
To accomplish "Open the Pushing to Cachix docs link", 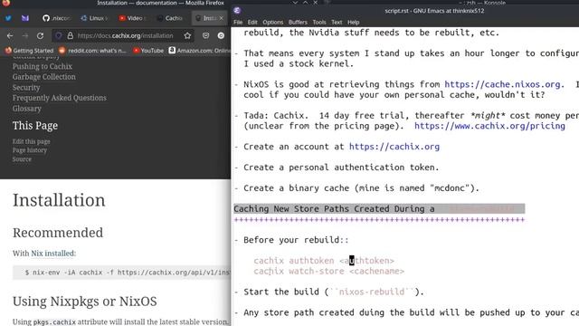I will [x=43, y=66].
